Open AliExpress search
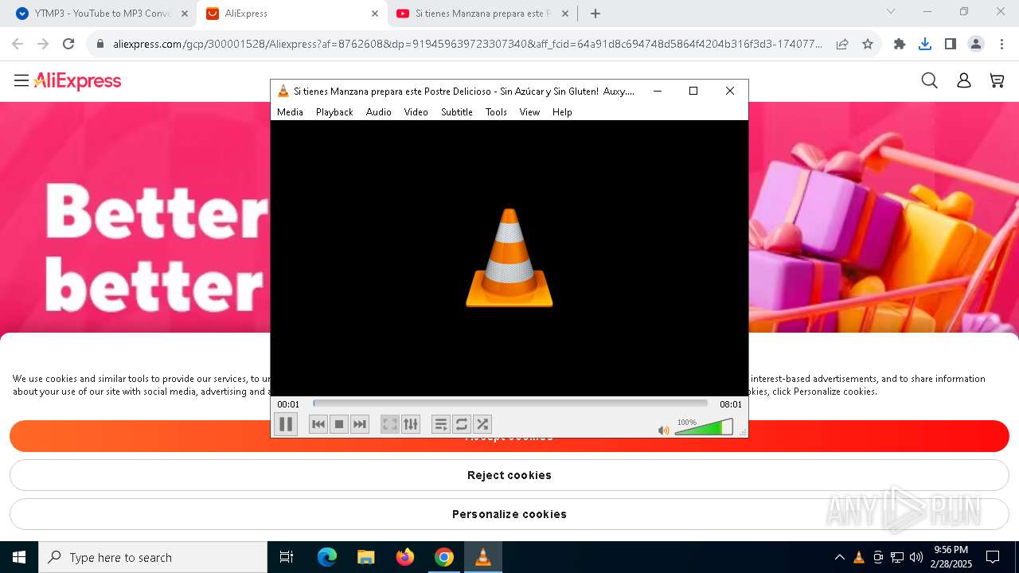 (x=929, y=80)
